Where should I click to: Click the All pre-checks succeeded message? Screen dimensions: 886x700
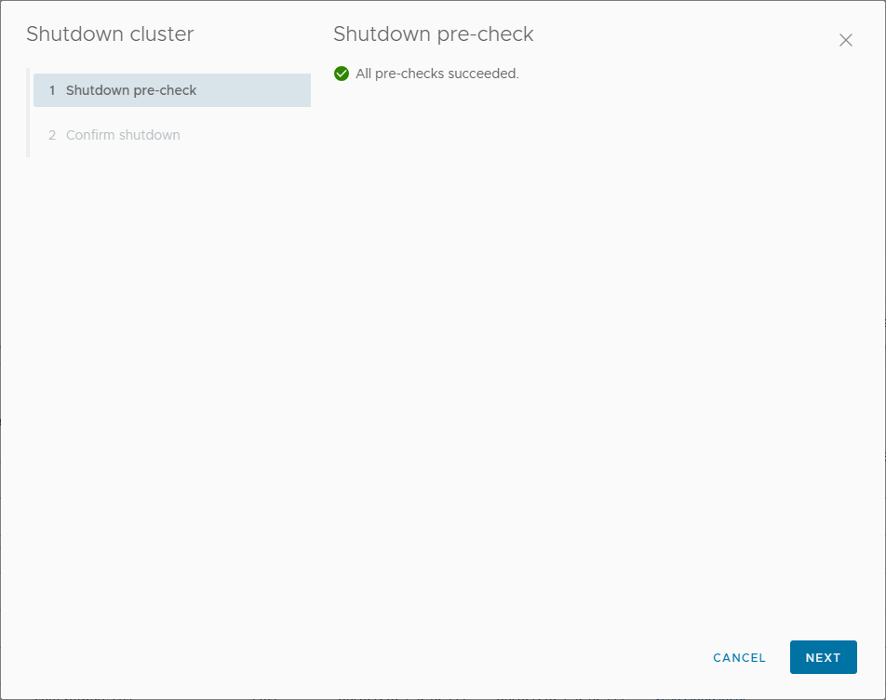click(x=436, y=74)
